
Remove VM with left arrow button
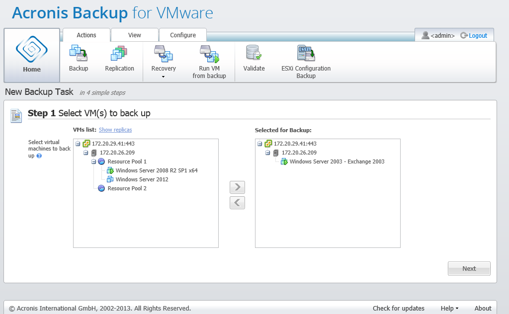[x=237, y=203]
